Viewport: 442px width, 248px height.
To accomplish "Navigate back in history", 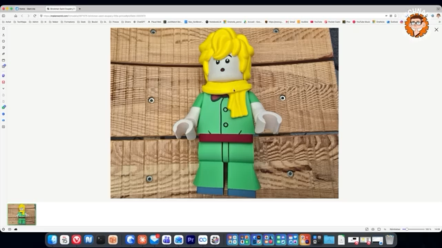I will [x=22, y=16].
